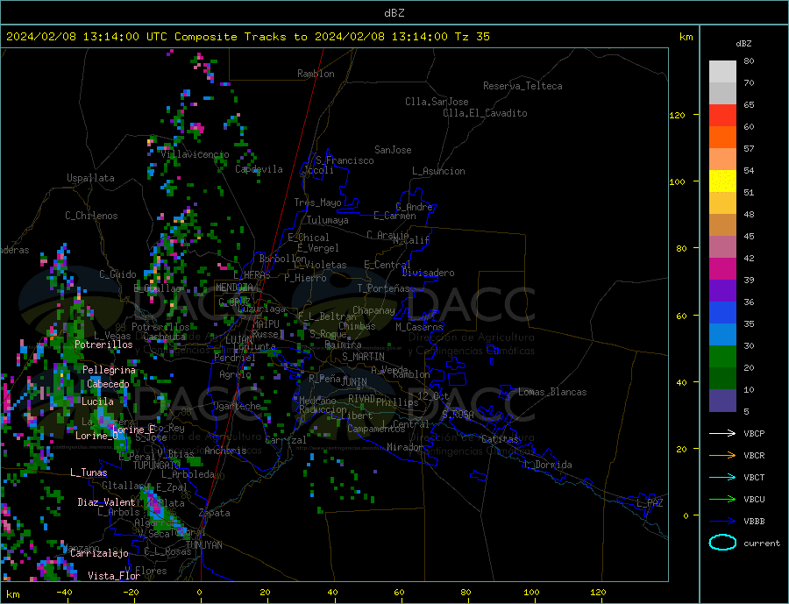Click the JUNIN place label

click(x=354, y=382)
